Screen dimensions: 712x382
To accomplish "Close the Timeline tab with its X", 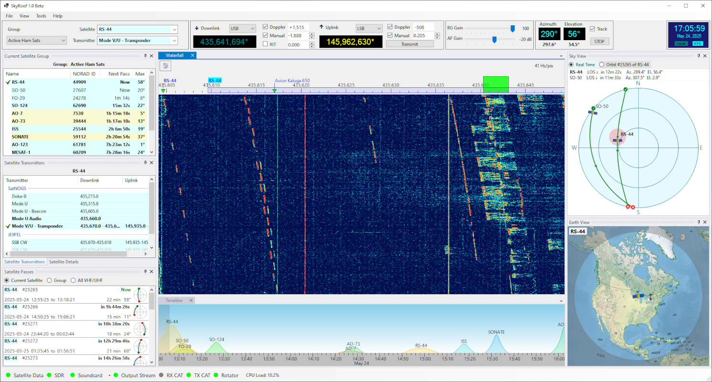I will (x=191, y=300).
